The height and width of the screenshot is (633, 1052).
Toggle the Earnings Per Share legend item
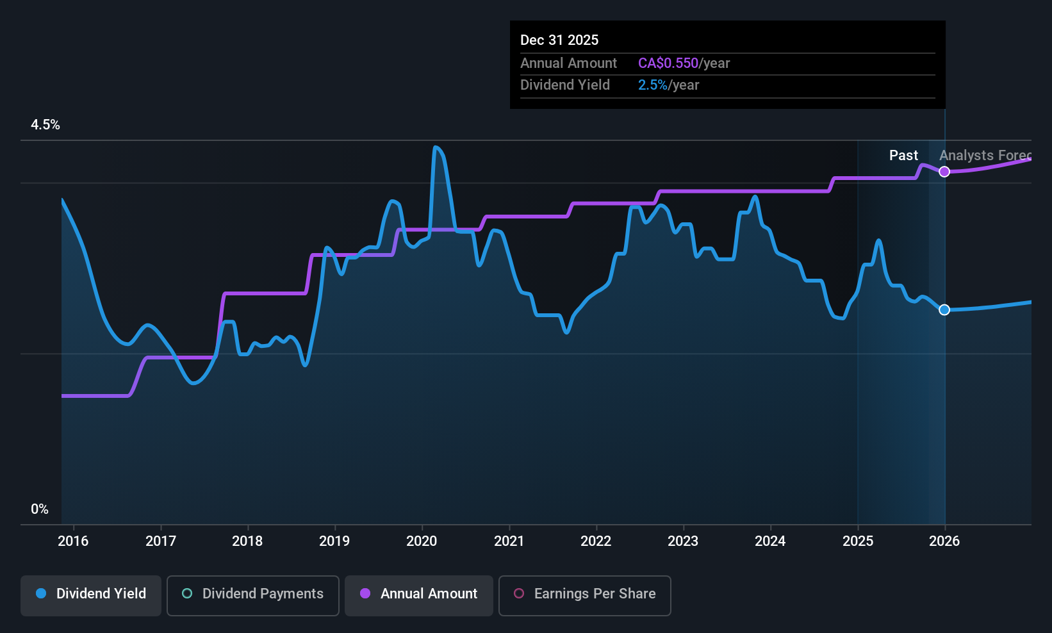click(x=584, y=595)
